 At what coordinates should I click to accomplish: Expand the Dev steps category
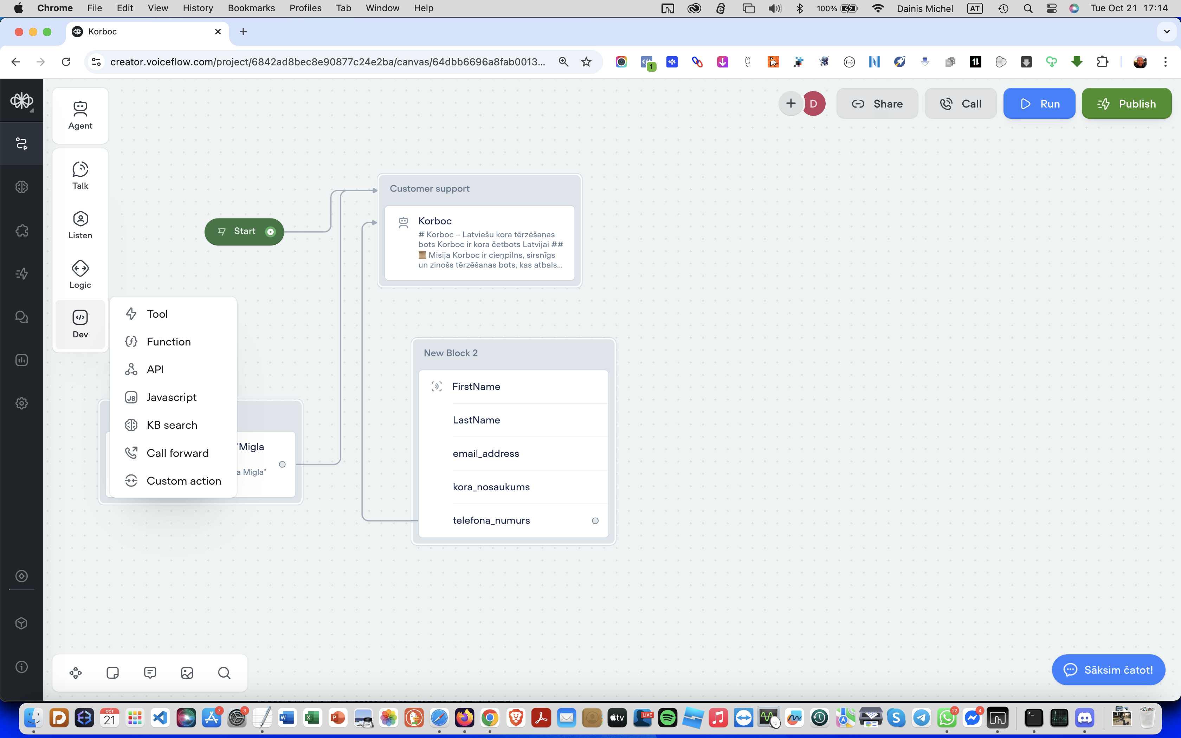80,324
